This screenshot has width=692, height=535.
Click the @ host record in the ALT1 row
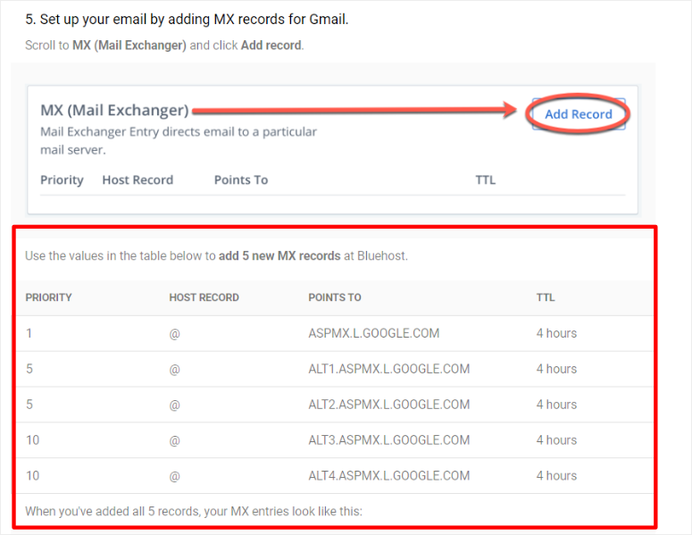pyautogui.click(x=174, y=370)
